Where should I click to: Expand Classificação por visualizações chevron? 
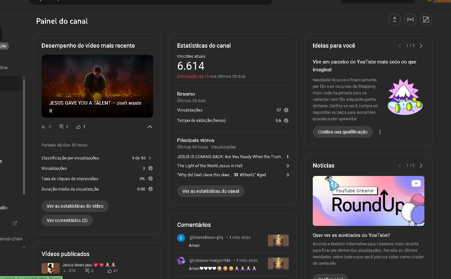[x=150, y=158]
